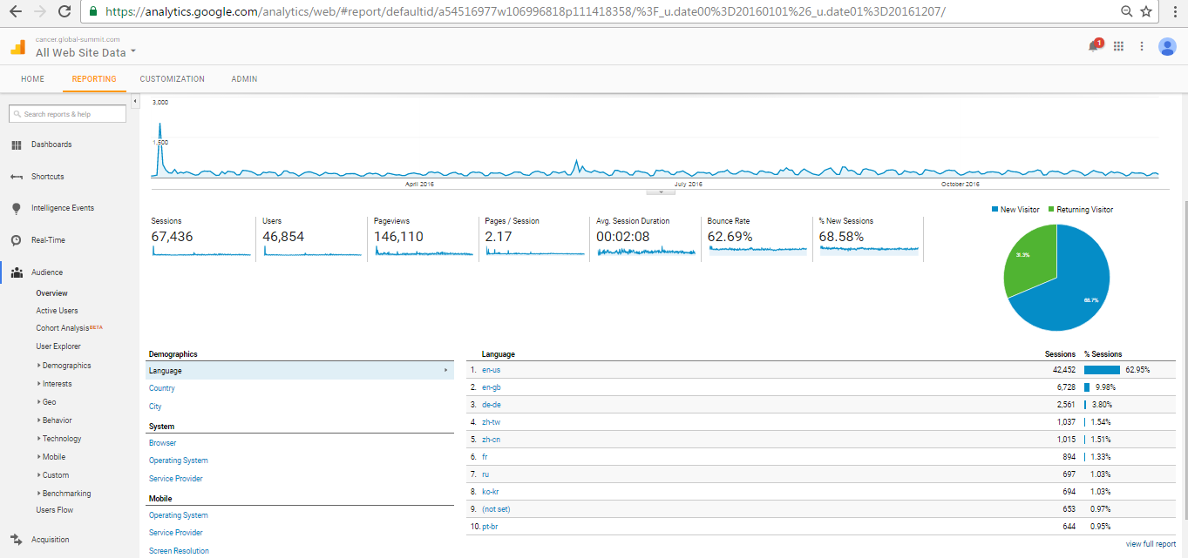Screen dimensions: 1188x558
Task: Click the zh-tw language link
Action: point(491,422)
